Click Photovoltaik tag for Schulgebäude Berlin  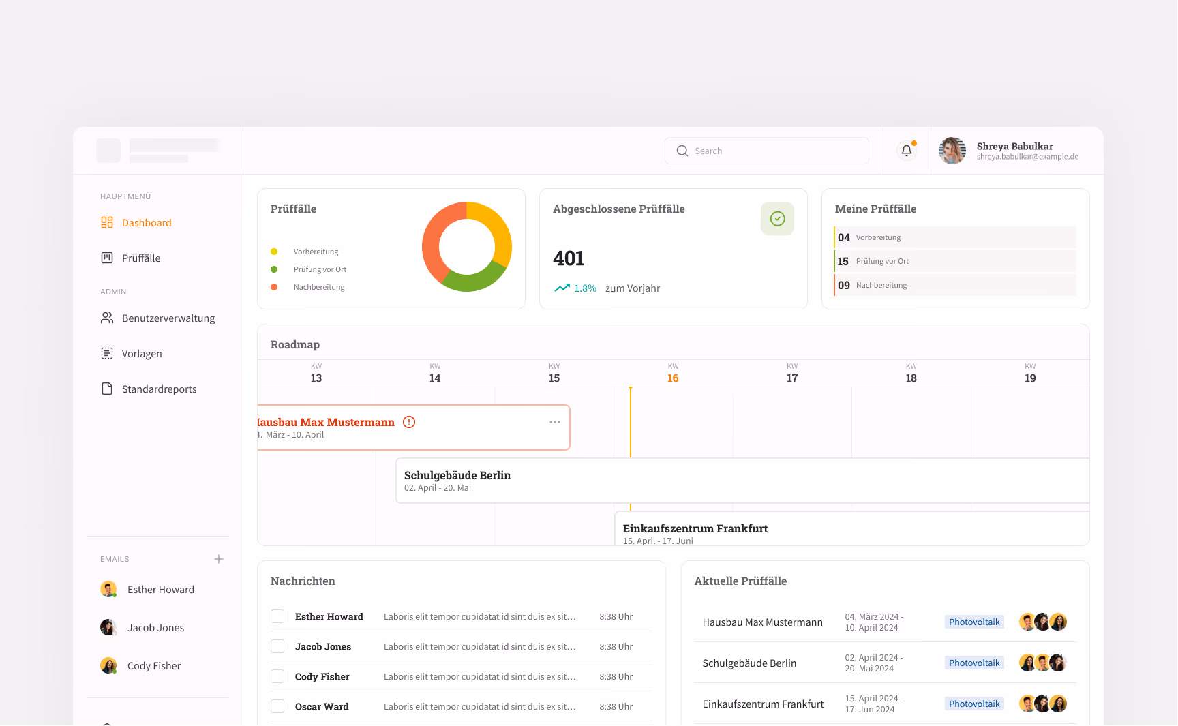974,663
